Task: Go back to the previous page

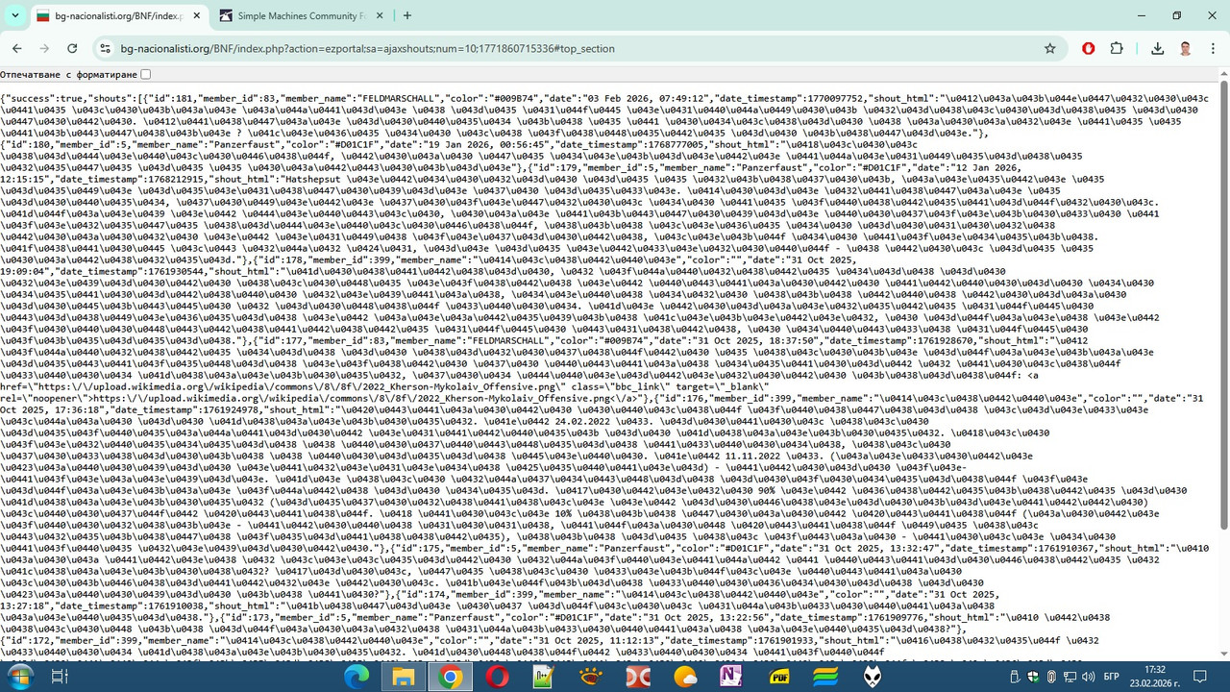Action: click(17, 48)
